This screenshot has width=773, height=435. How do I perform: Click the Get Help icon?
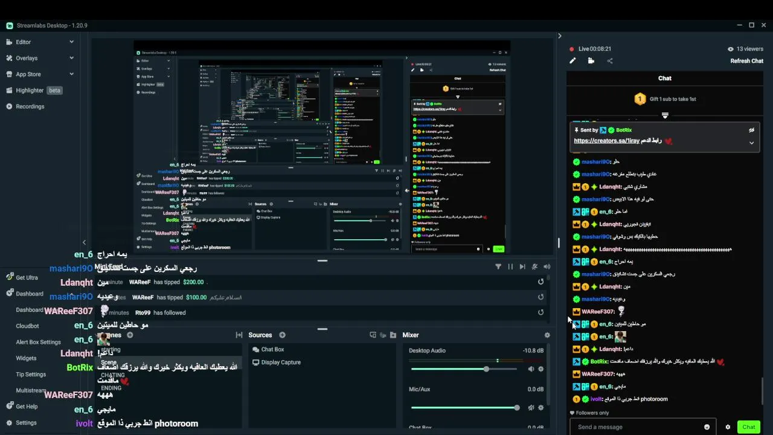10,407
